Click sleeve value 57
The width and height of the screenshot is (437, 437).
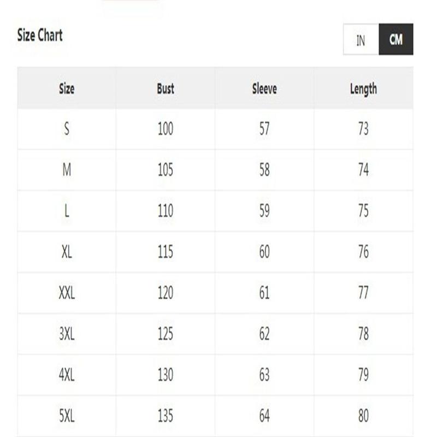(264, 129)
